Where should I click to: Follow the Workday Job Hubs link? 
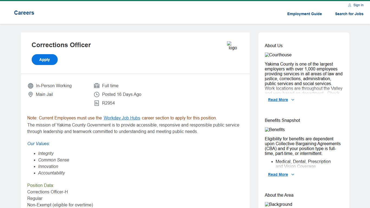[x=122, y=118]
